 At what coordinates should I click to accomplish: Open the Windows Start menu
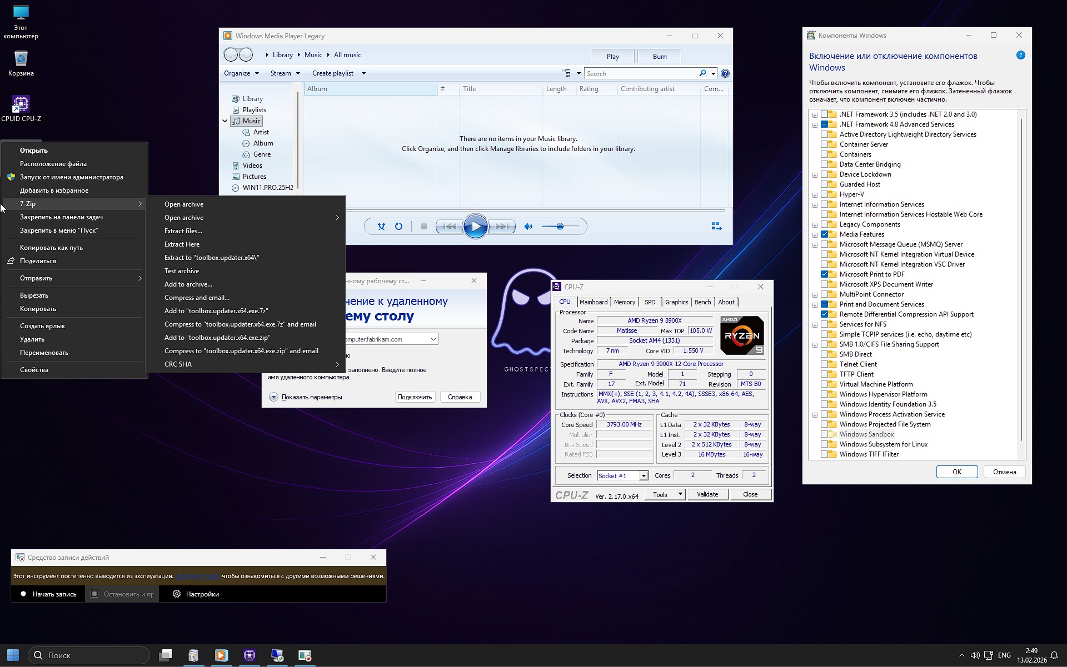(12, 655)
